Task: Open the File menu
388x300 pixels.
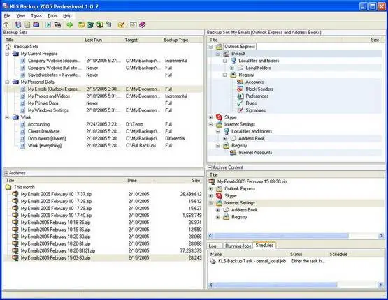Action: [7, 15]
